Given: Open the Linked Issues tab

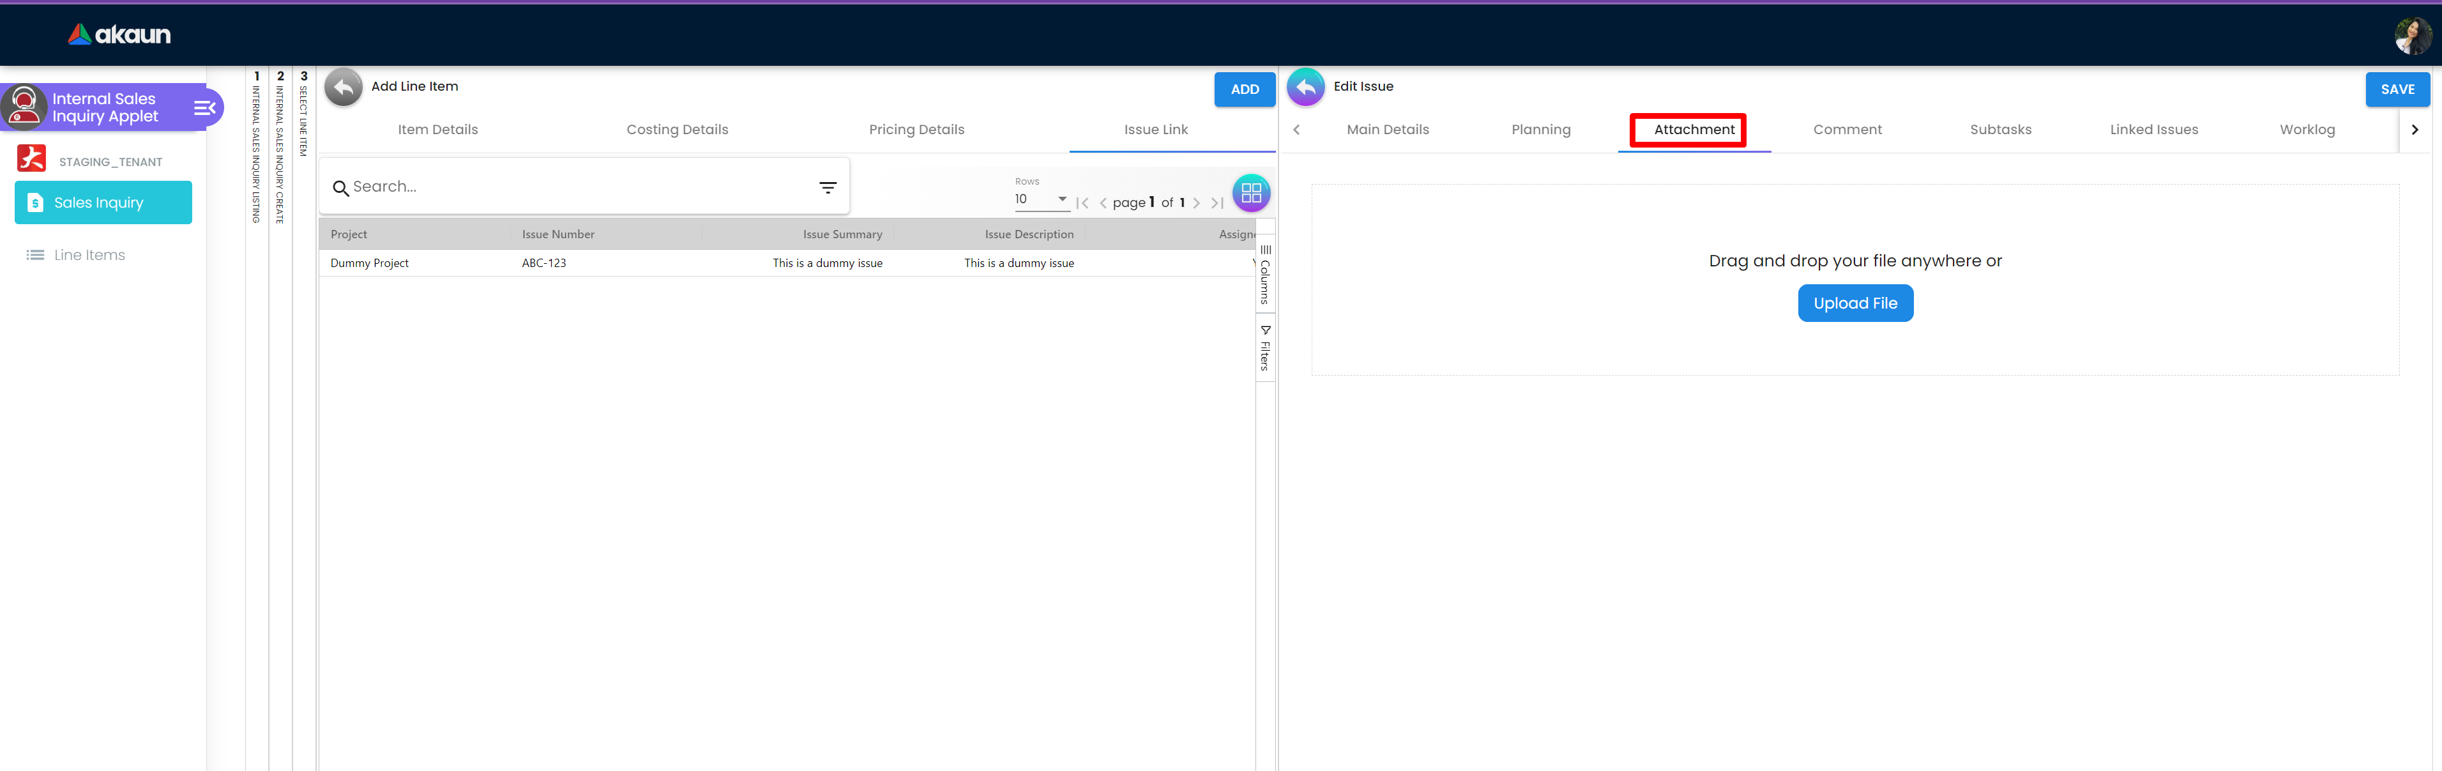Looking at the screenshot, I should (x=2153, y=130).
